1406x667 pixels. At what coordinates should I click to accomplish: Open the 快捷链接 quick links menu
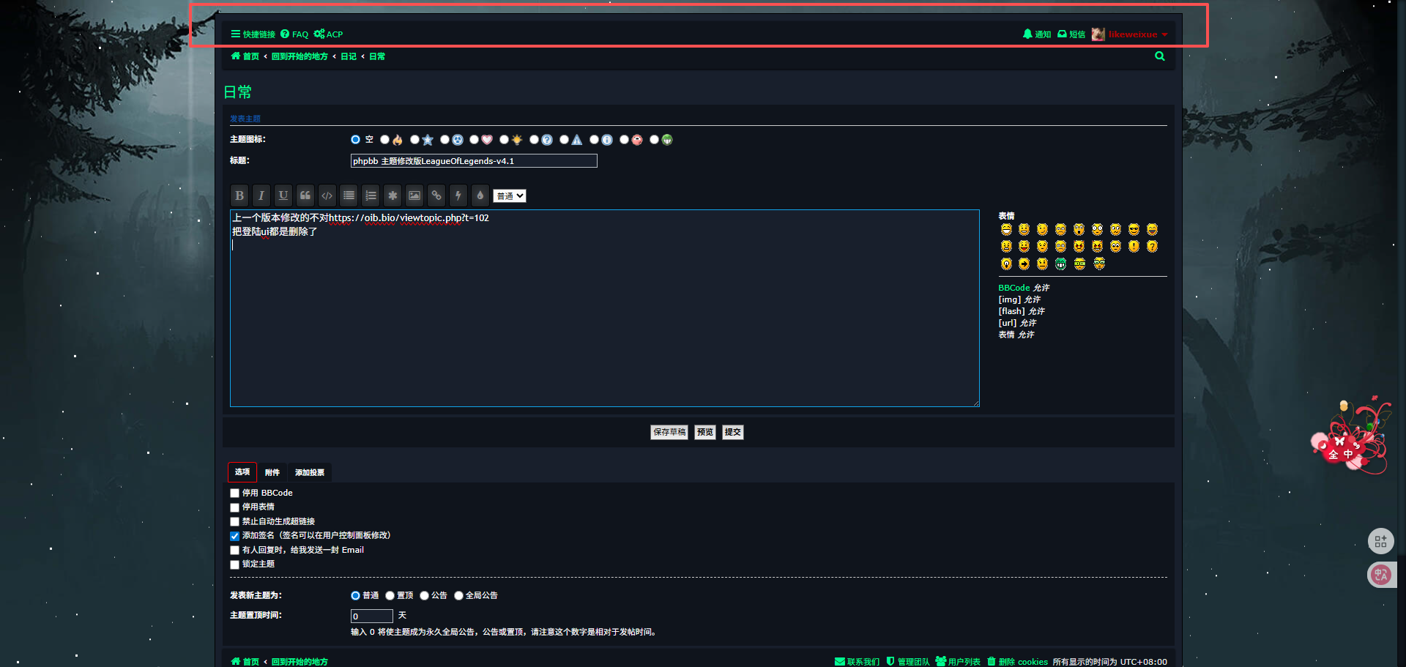(x=253, y=34)
